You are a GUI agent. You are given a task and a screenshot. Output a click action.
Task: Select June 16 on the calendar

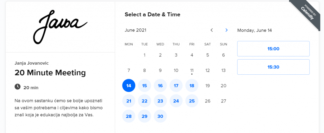(160, 86)
